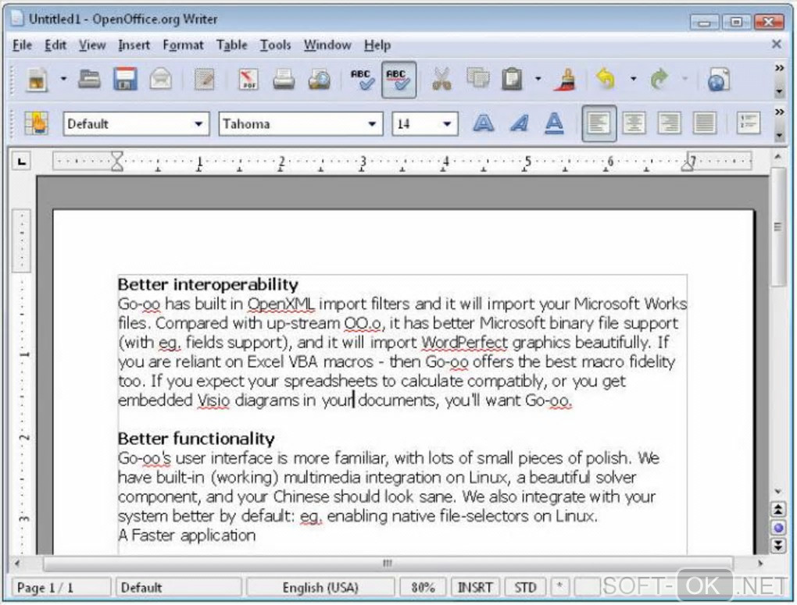
Task: Toggle INSRT insert mode in status bar
Action: [475, 588]
